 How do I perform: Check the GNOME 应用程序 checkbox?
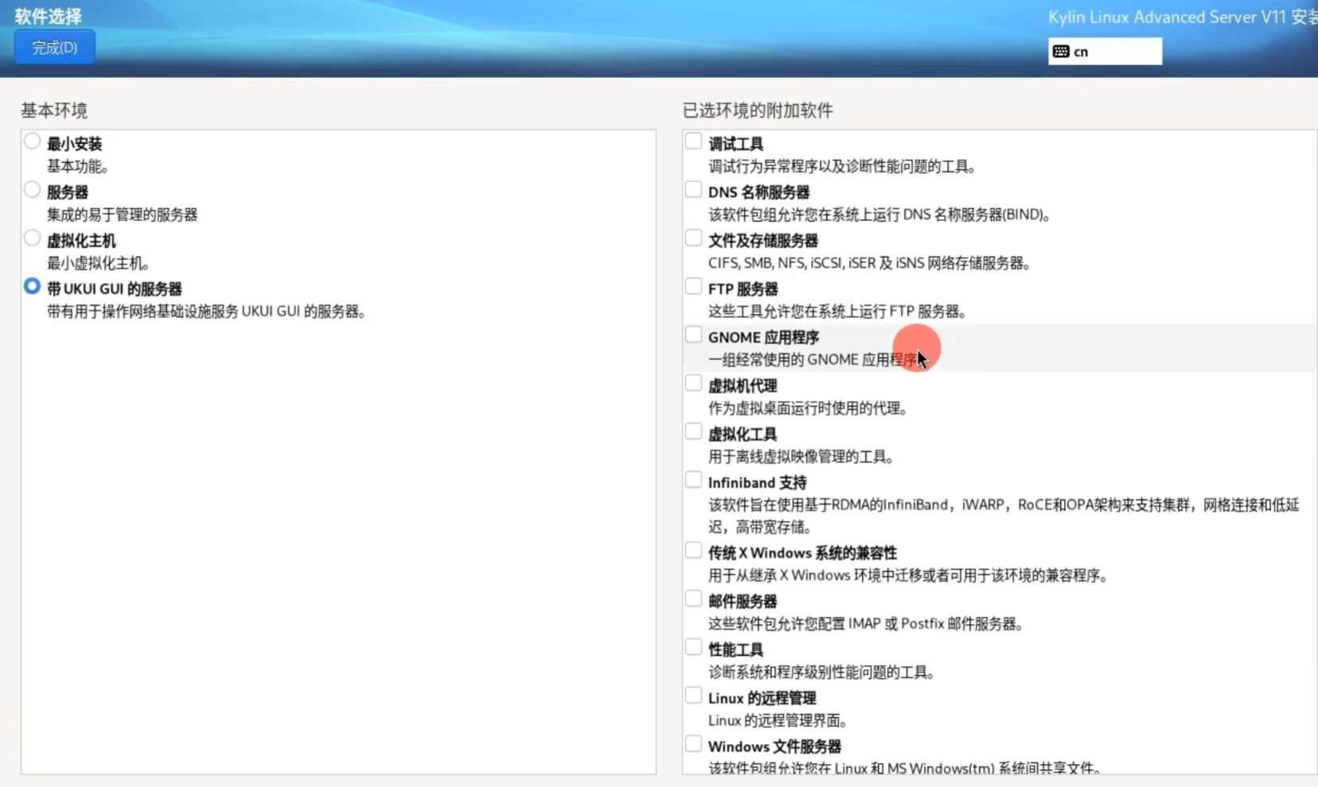pos(693,335)
